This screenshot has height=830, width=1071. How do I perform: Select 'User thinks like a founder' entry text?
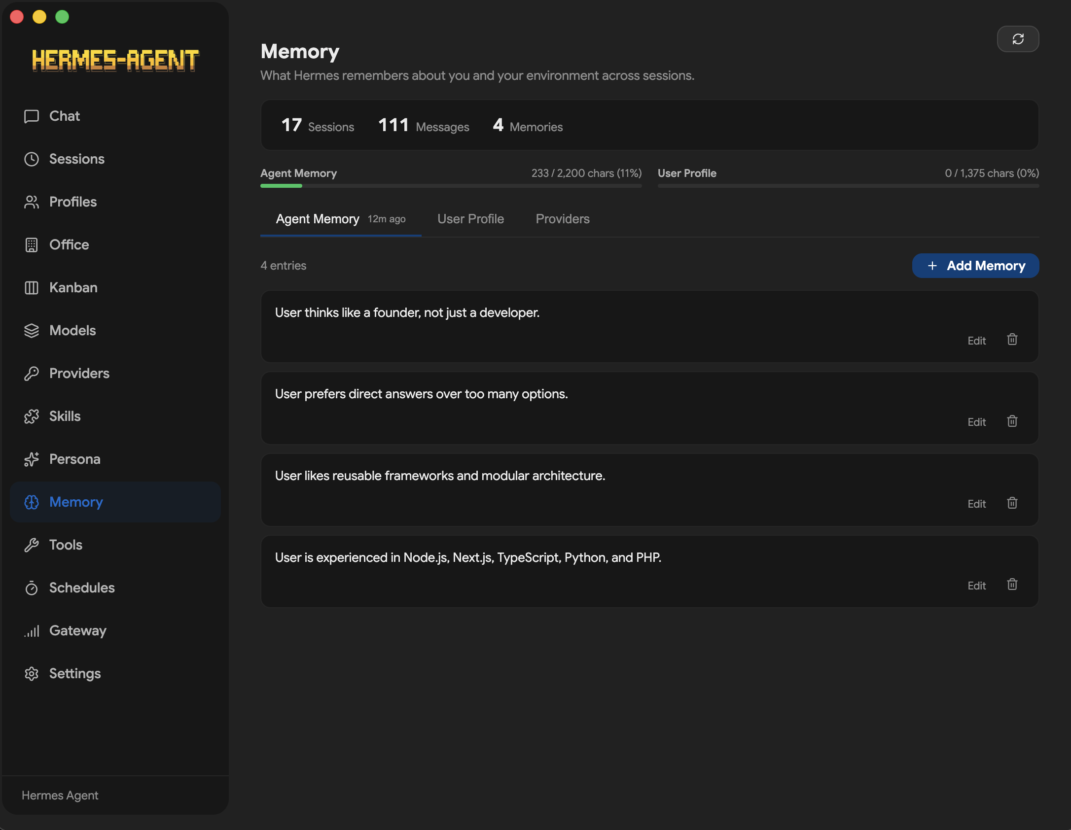pos(407,313)
